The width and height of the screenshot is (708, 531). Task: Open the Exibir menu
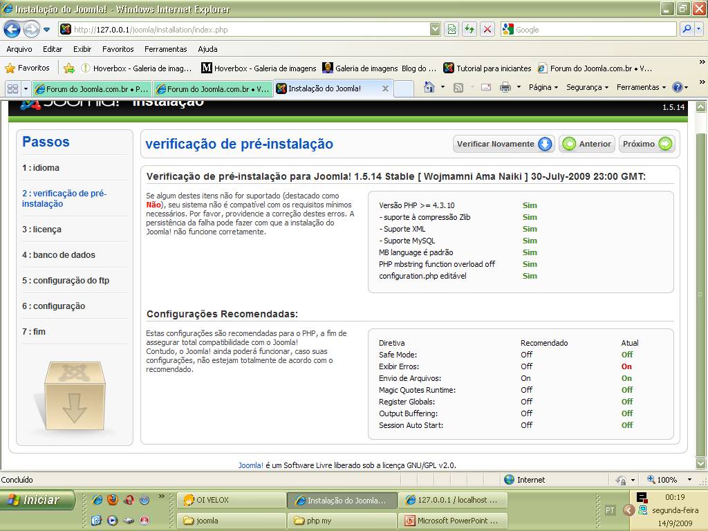[82, 49]
